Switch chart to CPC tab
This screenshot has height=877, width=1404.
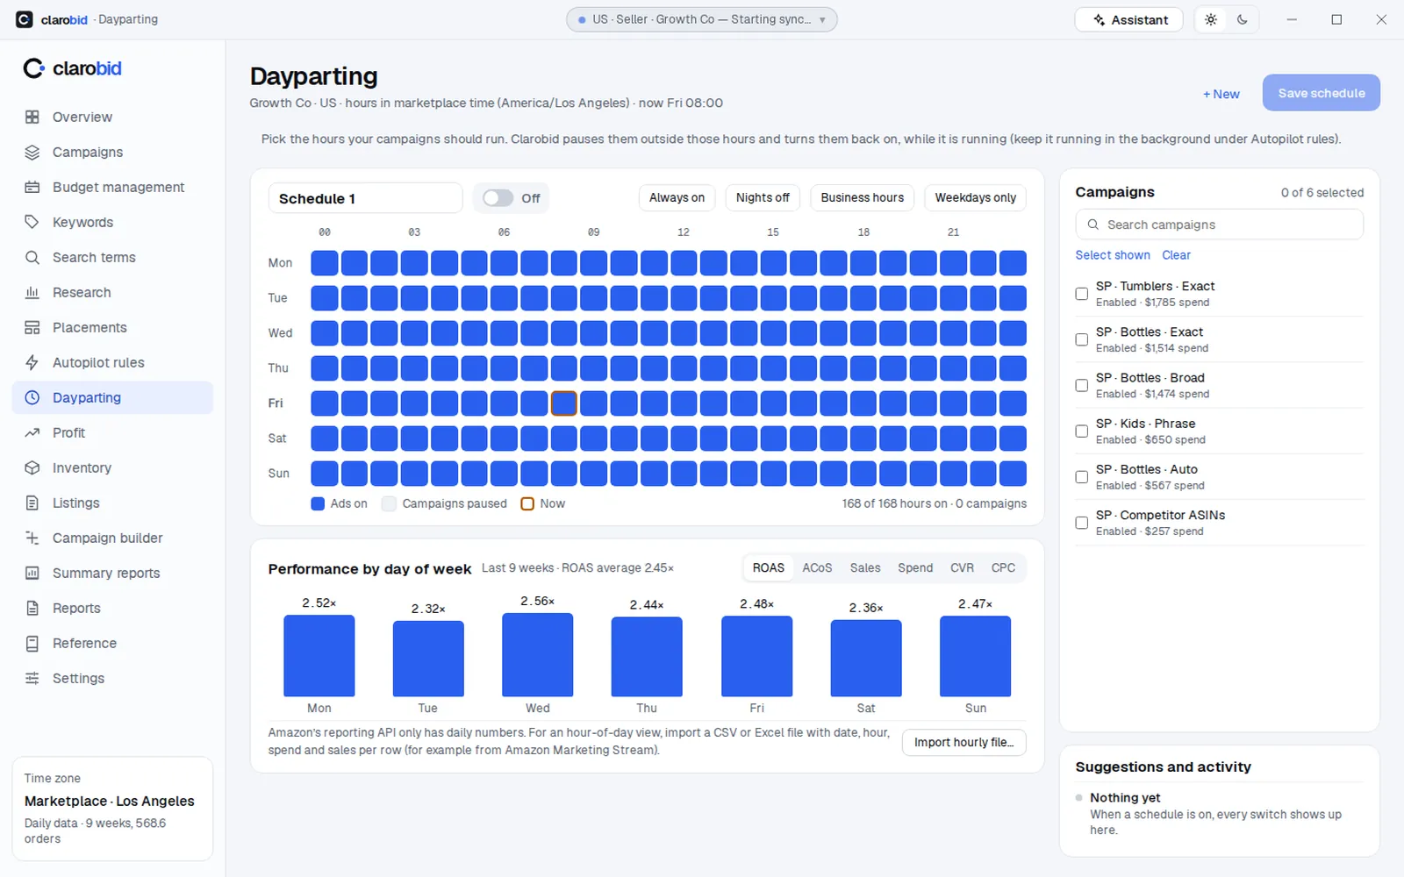[1003, 567]
